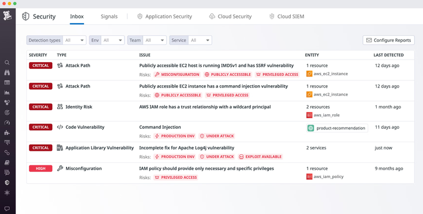Click the orange aws_ec2_instance icon in first row

tap(309, 74)
